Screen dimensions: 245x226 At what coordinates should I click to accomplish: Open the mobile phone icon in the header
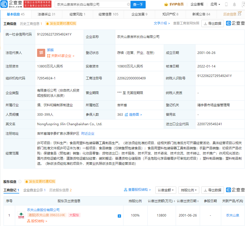point(226,4)
